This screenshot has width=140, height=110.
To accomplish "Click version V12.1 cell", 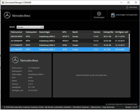I will coord(96,45).
